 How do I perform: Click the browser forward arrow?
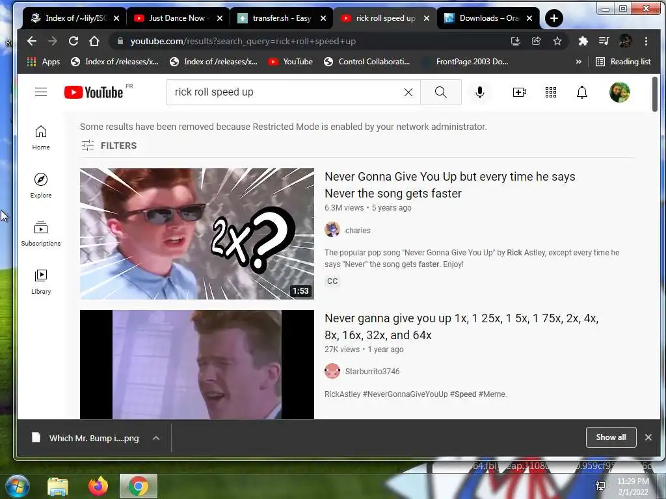click(53, 41)
